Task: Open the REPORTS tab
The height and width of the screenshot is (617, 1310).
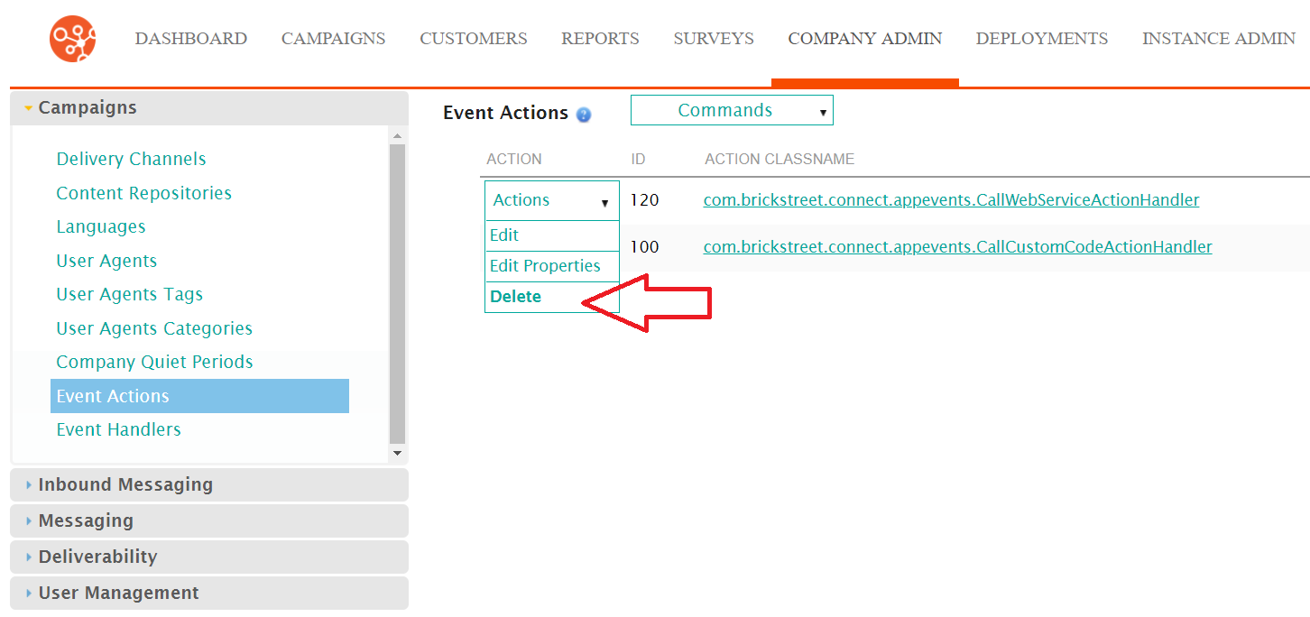Action: point(600,39)
